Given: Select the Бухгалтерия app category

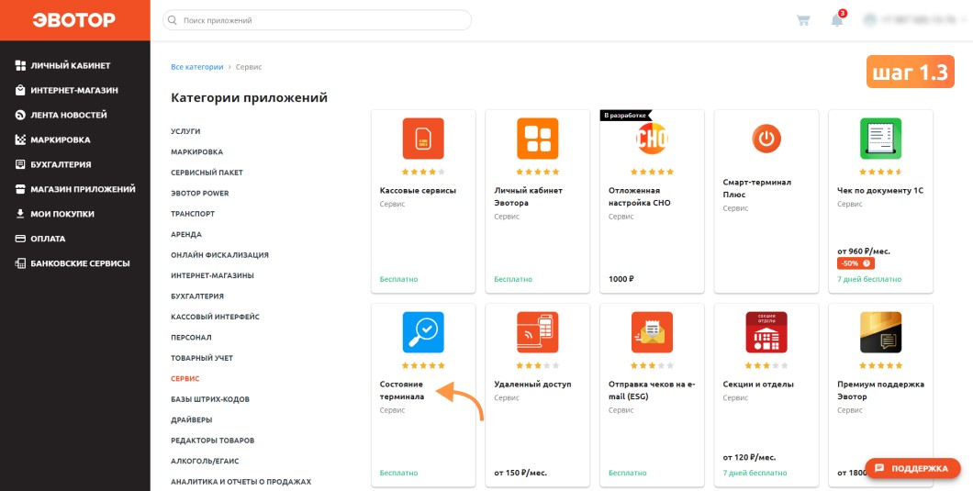Looking at the screenshot, I should click(x=197, y=296).
